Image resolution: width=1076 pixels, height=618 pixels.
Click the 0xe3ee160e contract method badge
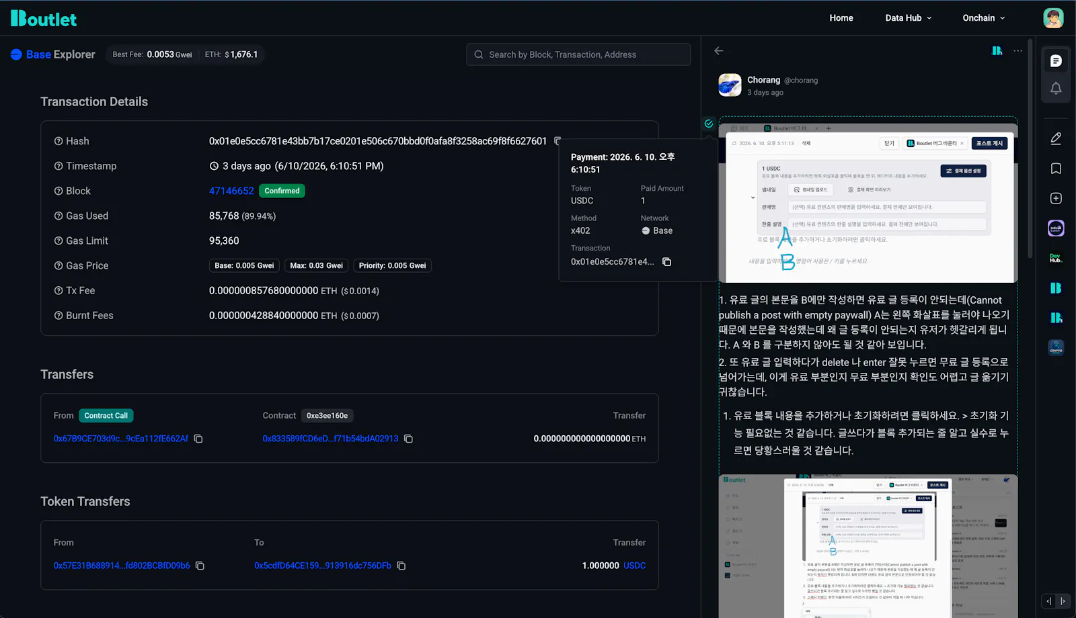(x=328, y=416)
